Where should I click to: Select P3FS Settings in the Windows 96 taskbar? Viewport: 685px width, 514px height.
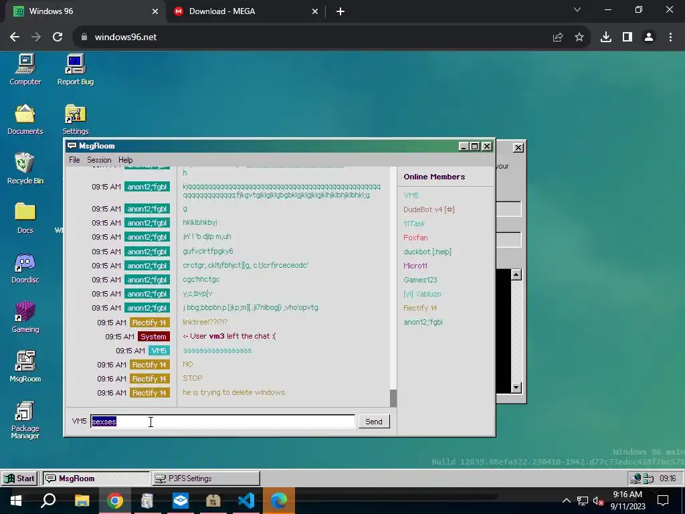pos(206,479)
